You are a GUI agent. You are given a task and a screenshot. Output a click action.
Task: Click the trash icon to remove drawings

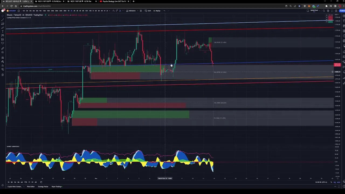(3, 75)
